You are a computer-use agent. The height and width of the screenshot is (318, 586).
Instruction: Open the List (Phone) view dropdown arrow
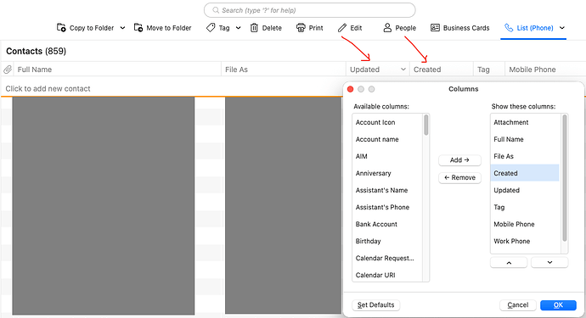[562, 28]
